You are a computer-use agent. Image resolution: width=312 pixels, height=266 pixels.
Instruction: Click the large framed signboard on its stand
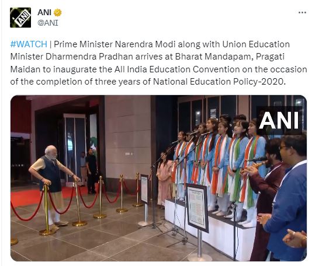tap(197, 208)
